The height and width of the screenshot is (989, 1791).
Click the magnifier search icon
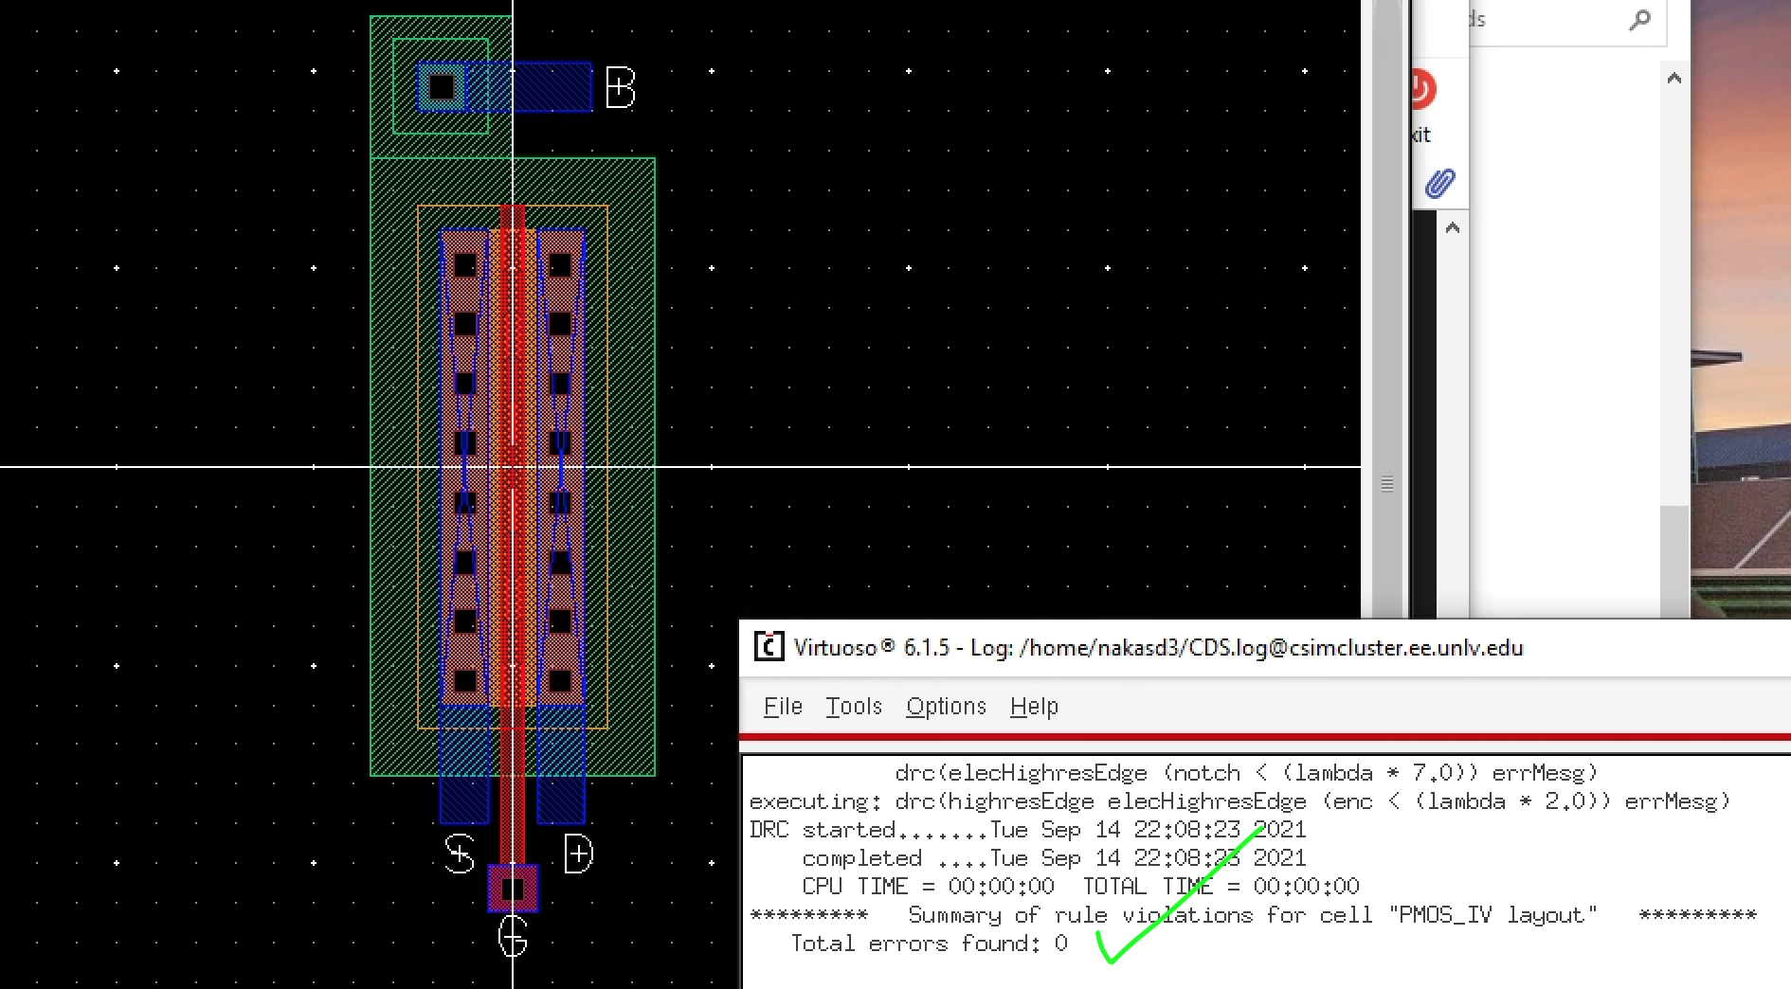click(1639, 20)
